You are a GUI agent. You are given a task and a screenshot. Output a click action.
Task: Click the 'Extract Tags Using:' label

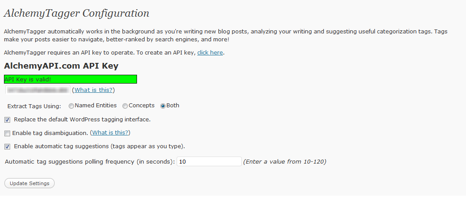coord(34,106)
